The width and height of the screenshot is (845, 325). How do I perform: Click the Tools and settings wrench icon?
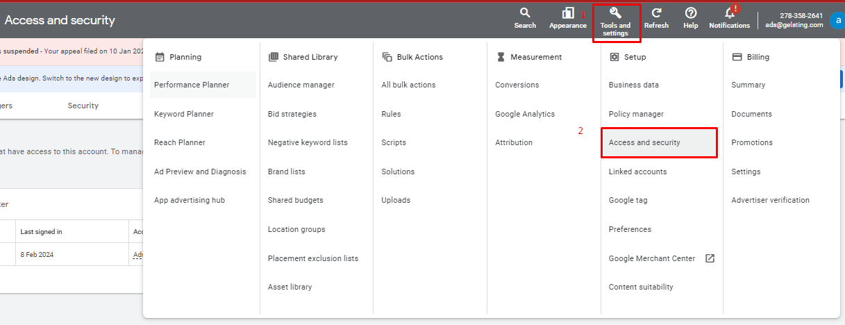tap(615, 13)
